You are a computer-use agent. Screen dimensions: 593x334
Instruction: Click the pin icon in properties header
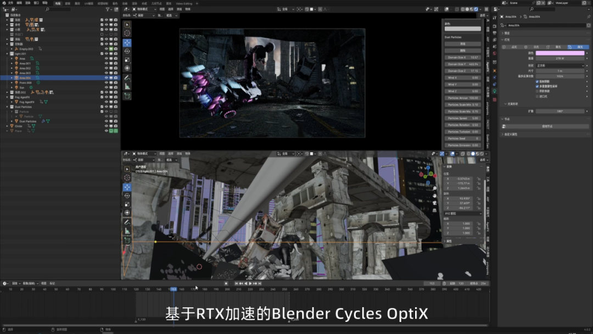click(x=589, y=16)
